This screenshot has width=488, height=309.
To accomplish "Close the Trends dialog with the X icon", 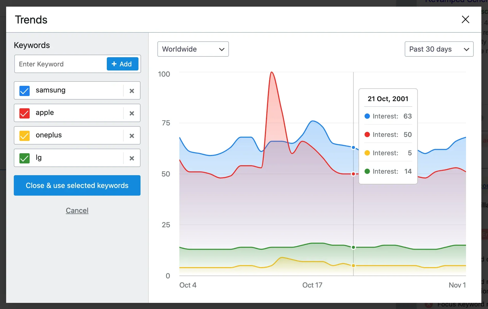I will point(465,19).
